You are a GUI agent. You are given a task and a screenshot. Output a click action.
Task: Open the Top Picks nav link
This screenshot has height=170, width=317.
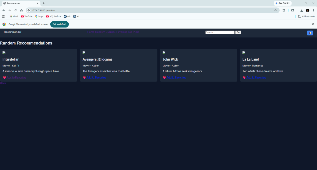pyautogui.click(x=134, y=32)
